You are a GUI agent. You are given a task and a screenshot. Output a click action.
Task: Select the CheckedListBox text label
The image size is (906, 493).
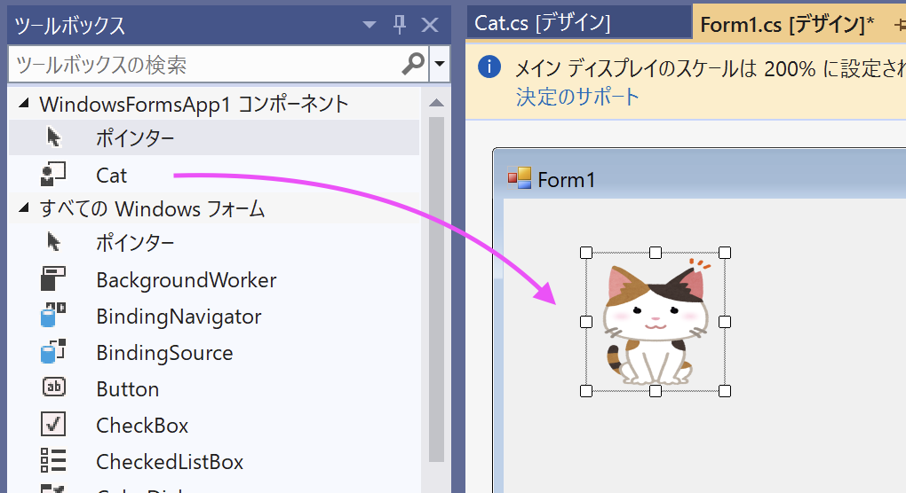(x=170, y=462)
